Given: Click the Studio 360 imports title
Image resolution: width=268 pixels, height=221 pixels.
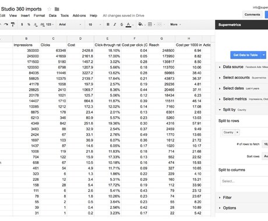Looking at the screenshot, I should (21, 9).
